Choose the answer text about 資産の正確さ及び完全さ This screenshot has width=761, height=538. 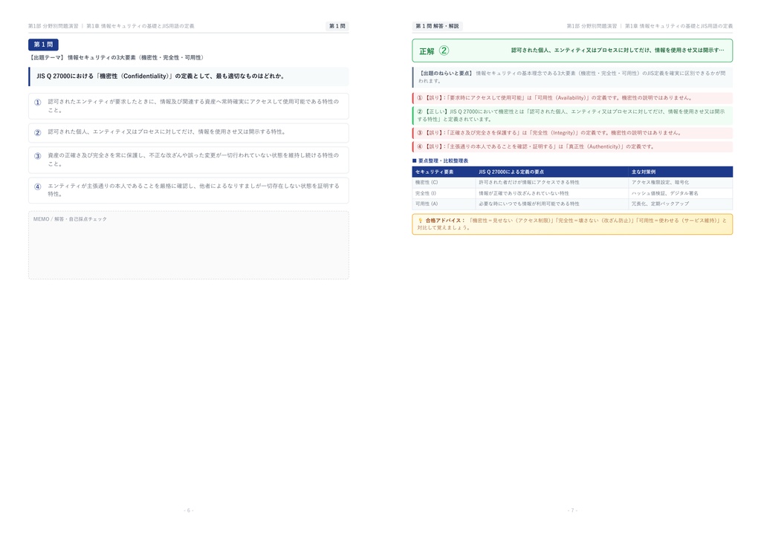193,160
